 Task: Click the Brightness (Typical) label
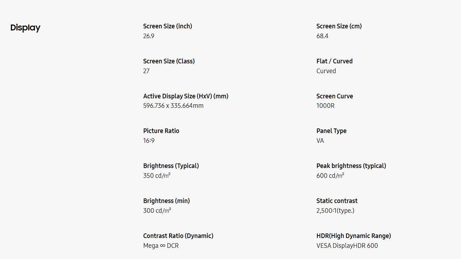click(x=171, y=166)
